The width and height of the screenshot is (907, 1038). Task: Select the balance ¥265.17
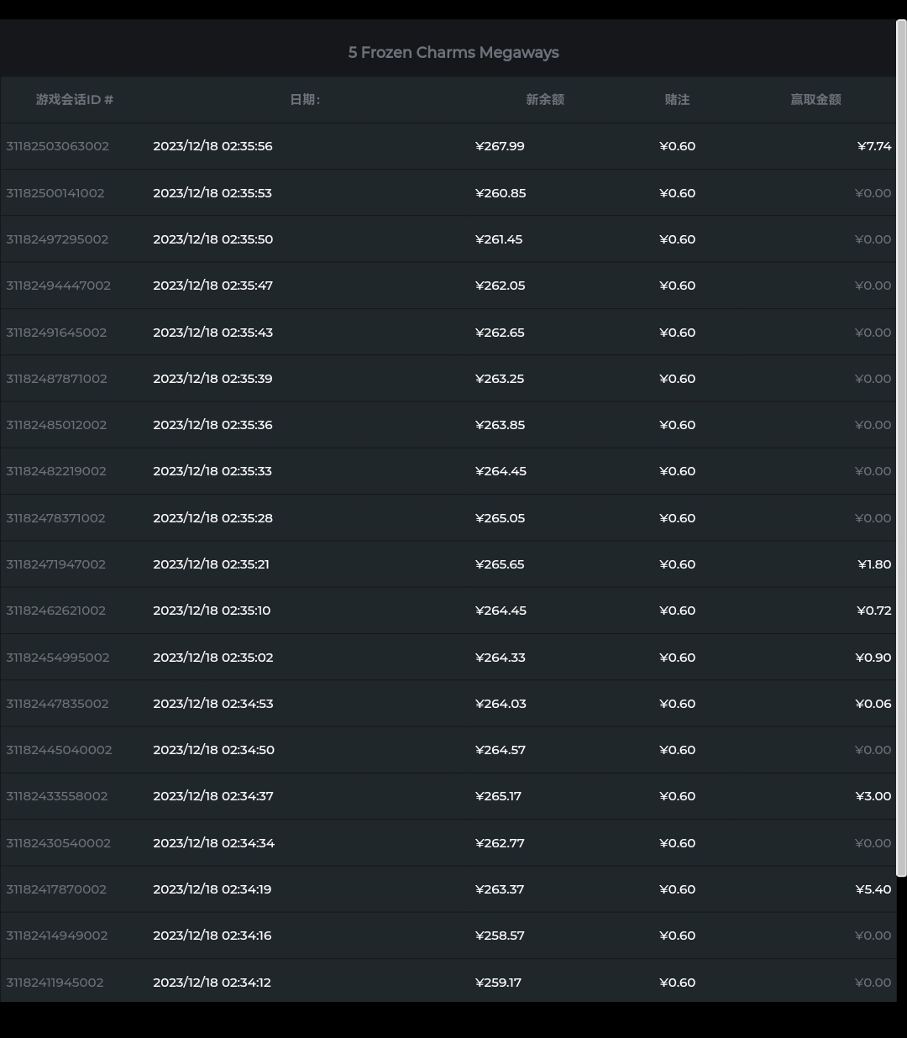[498, 796]
